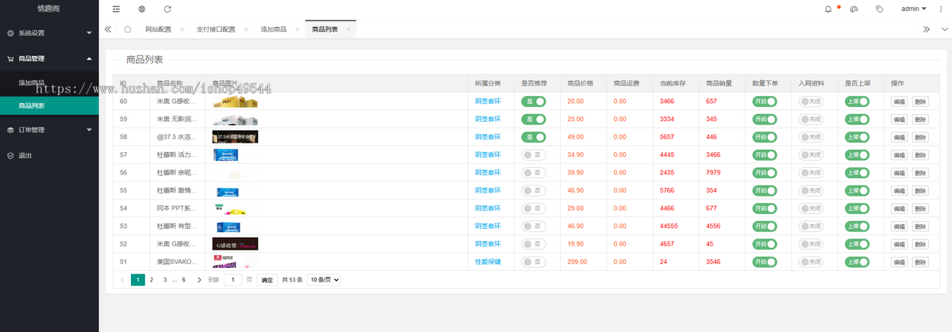Close the 添加商品 tab
The width and height of the screenshot is (952, 332).
[x=297, y=29]
